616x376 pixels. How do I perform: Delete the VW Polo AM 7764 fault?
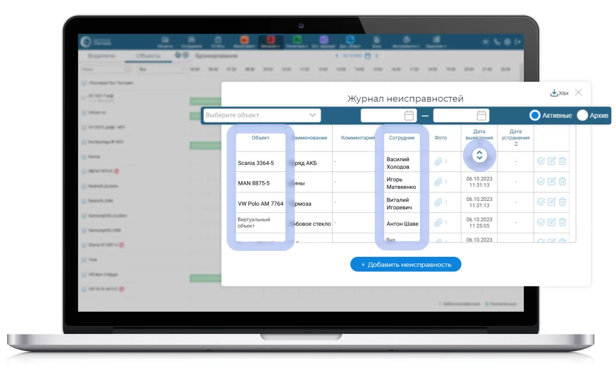click(562, 202)
